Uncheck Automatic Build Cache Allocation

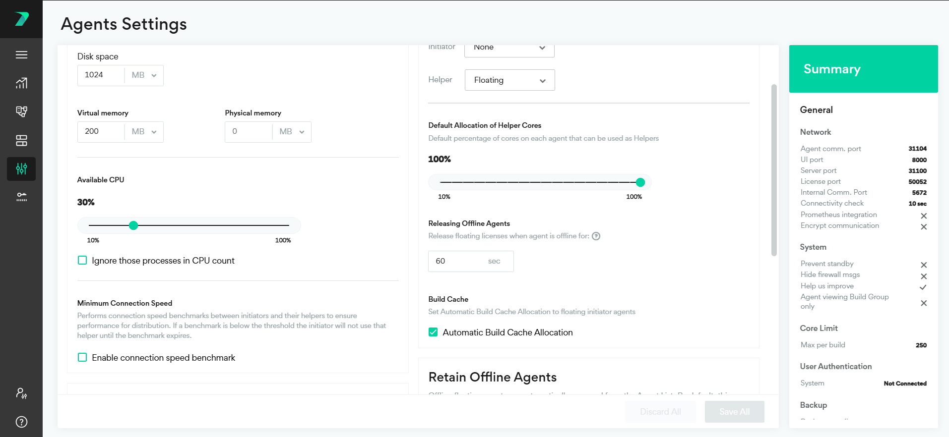[x=433, y=332]
